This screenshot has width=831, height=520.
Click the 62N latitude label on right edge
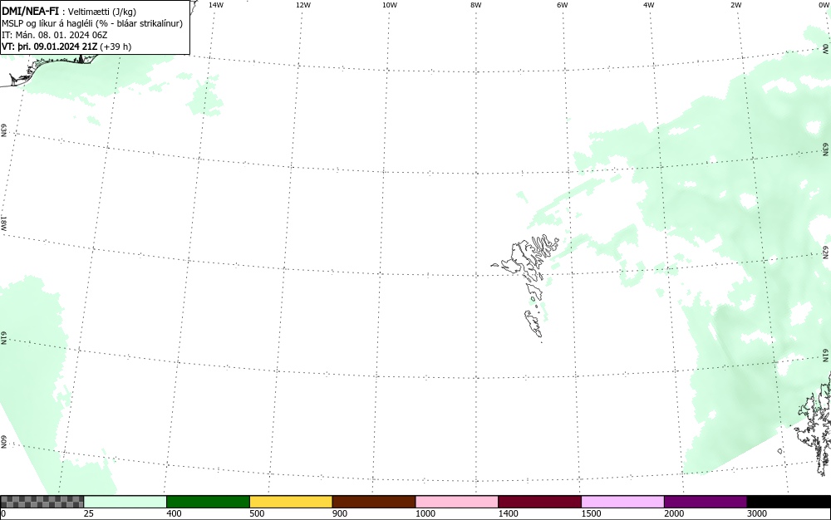(826, 252)
